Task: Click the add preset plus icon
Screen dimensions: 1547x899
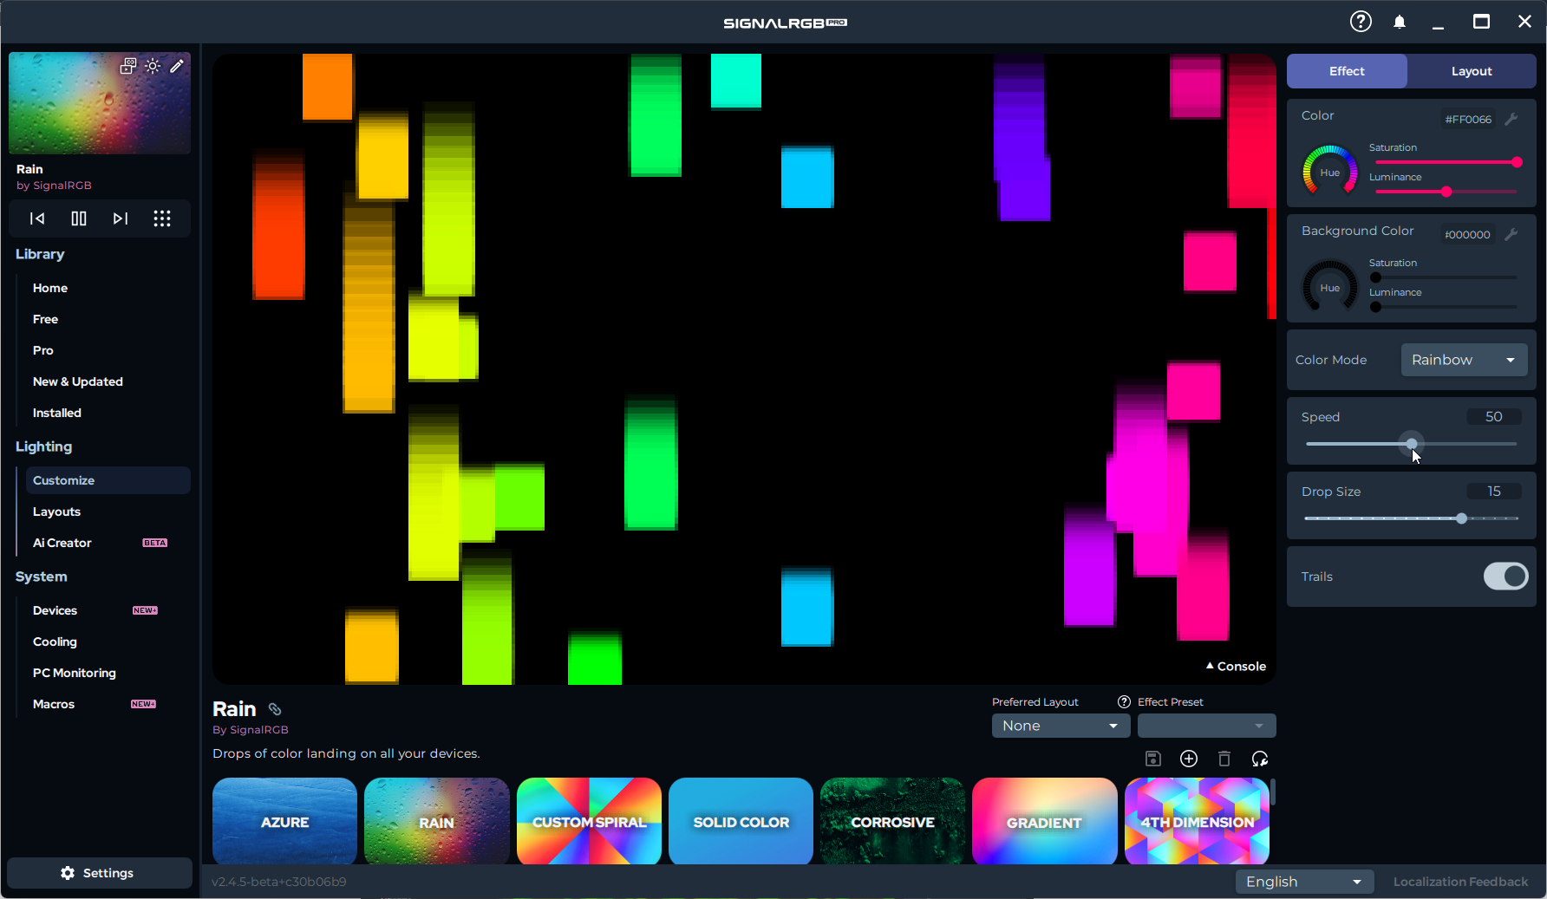Action: point(1189,759)
